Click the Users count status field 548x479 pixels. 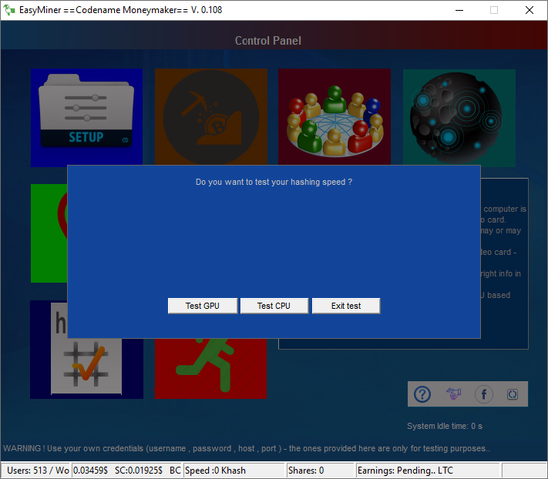(36, 471)
